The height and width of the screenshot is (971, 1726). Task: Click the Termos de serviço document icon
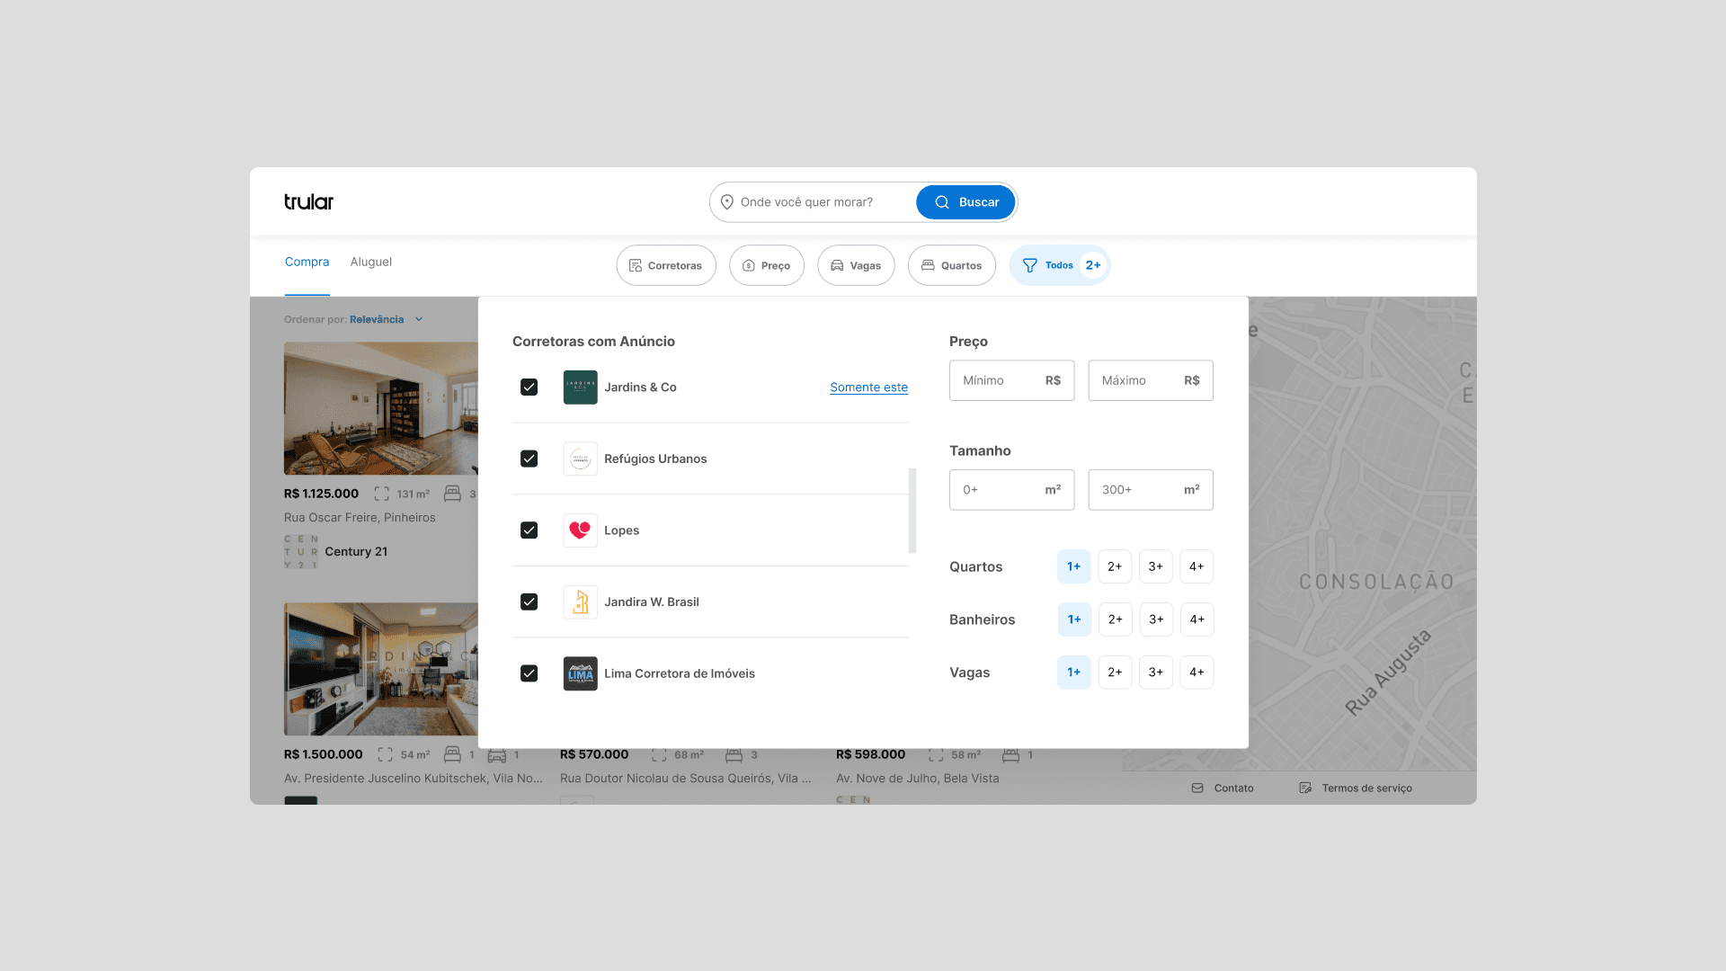pos(1305,788)
